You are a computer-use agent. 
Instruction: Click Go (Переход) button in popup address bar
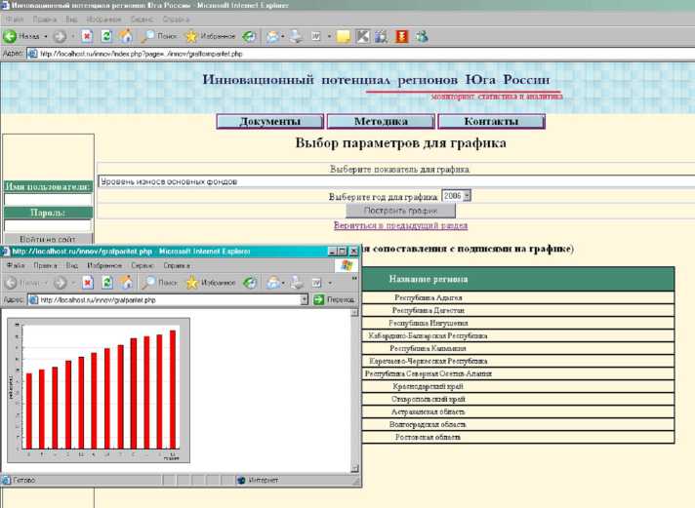pos(334,300)
